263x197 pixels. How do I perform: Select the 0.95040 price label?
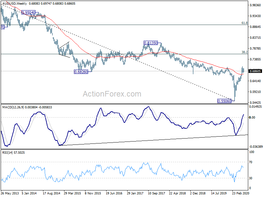click(28, 12)
